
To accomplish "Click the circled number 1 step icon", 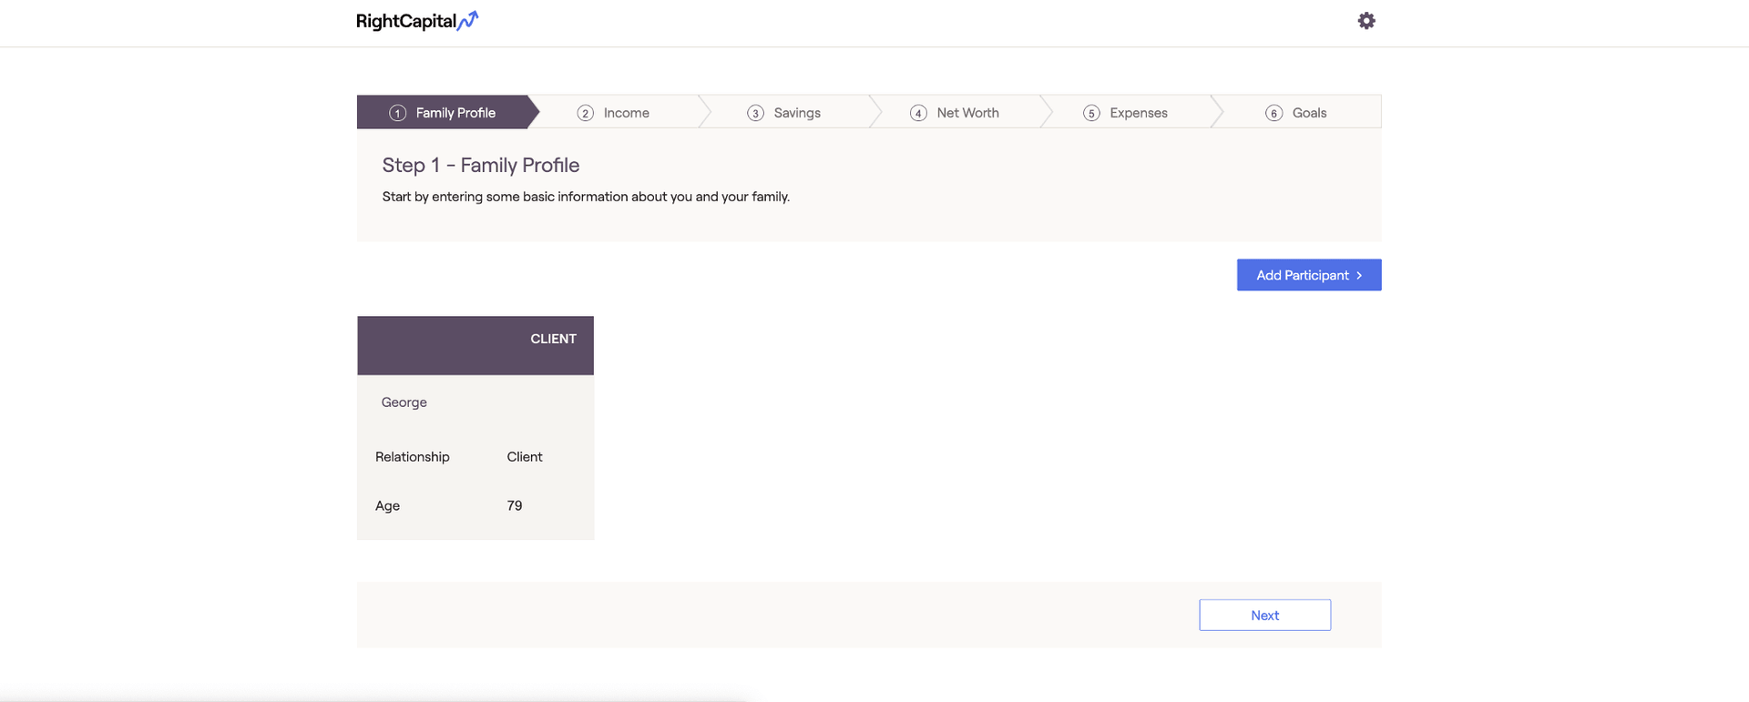I will coord(397,113).
